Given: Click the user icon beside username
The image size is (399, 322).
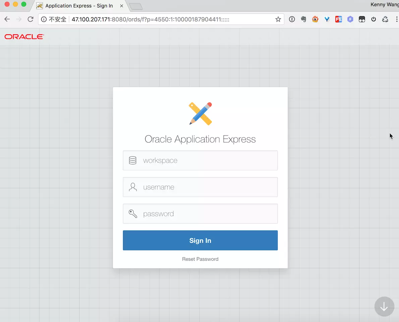Looking at the screenshot, I should coord(132,187).
